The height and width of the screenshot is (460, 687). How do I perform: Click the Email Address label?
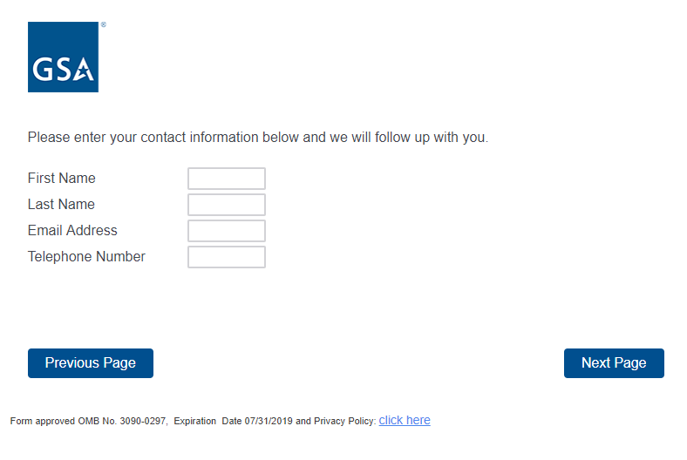[x=72, y=231]
